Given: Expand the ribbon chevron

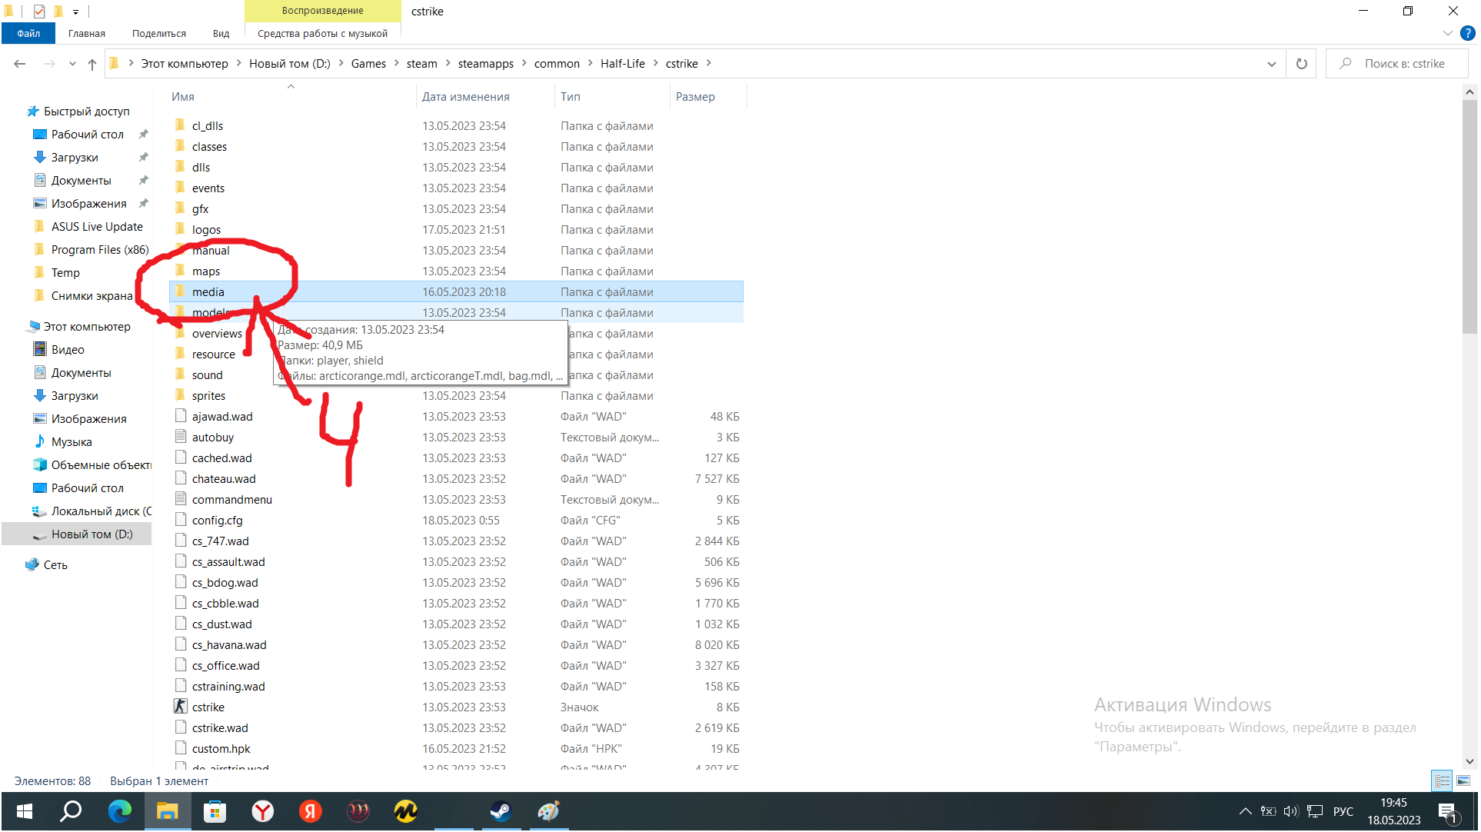Looking at the screenshot, I should click(x=1449, y=33).
